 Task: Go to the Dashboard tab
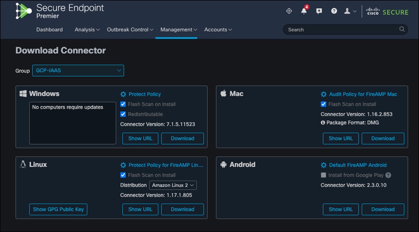pos(49,30)
